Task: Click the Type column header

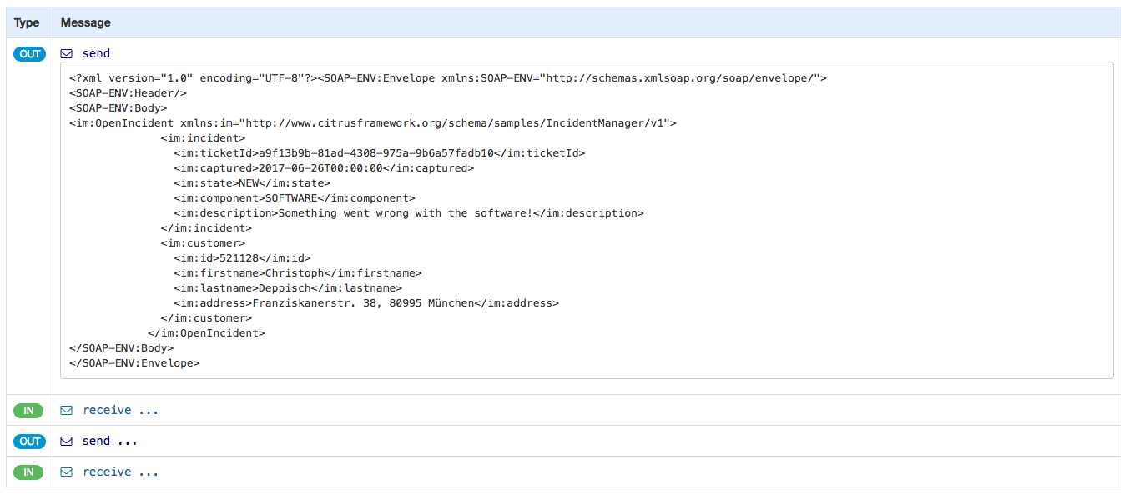Action: click(27, 22)
